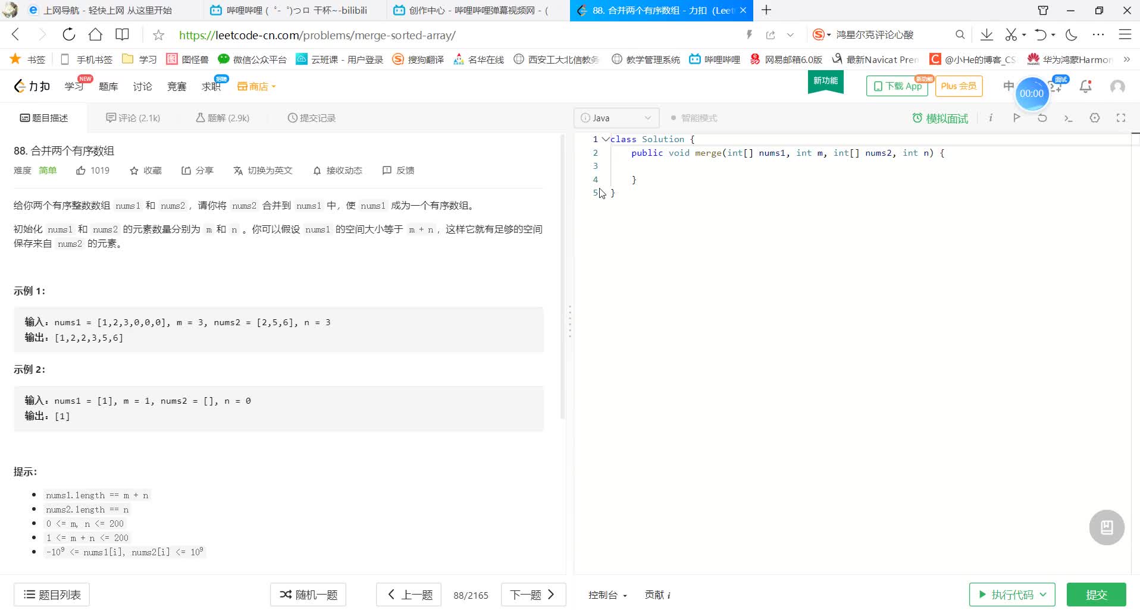1140x610 pixels.
Task: Open browser downloads icon
Action: click(986, 34)
